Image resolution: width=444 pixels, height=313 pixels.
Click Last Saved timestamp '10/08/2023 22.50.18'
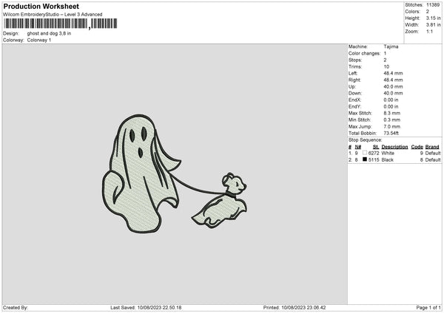tap(159, 308)
